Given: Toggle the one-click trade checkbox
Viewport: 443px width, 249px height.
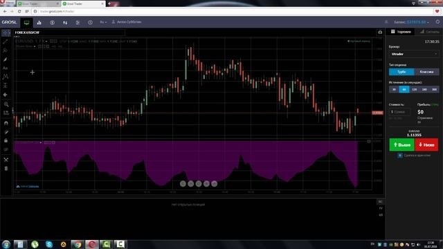Looking at the screenshot, I should [400, 155].
